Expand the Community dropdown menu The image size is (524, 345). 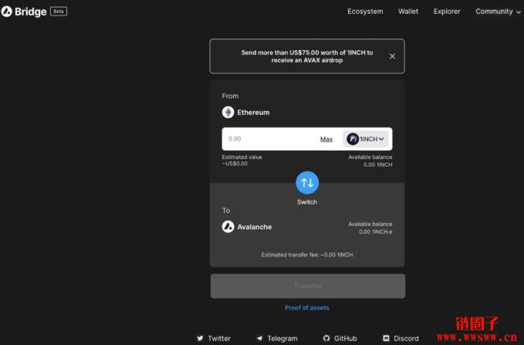[x=498, y=12]
